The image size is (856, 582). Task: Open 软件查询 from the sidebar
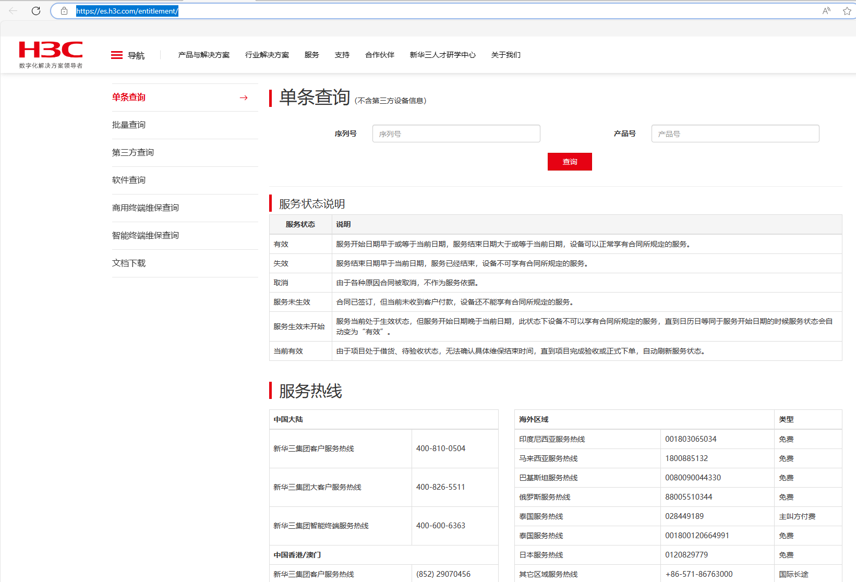coord(129,180)
